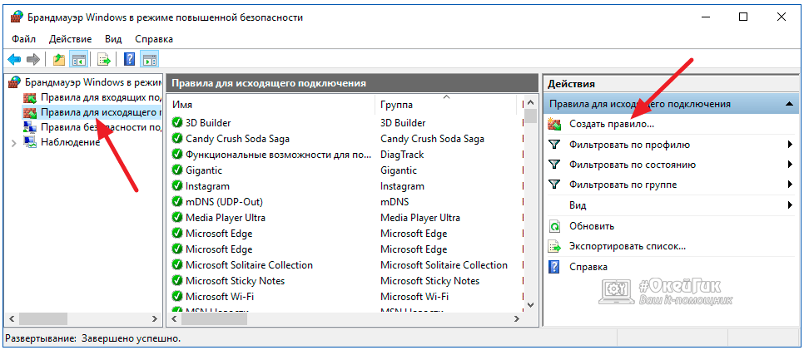Select Правила для входящих подключений tree node
Viewport: 804px width, 350px height.
[102, 96]
